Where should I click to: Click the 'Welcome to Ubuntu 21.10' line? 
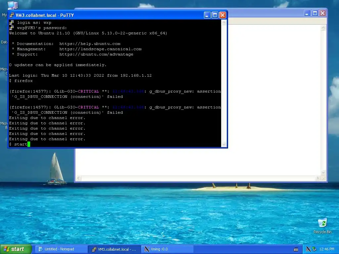[88, 33]
